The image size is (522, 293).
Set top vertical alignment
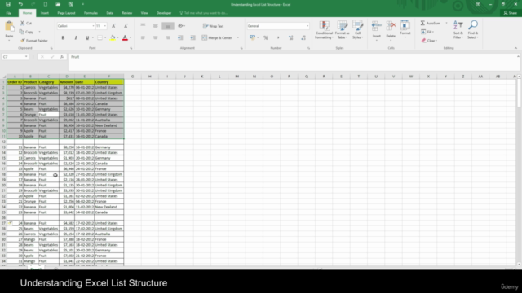click(143, 25)
